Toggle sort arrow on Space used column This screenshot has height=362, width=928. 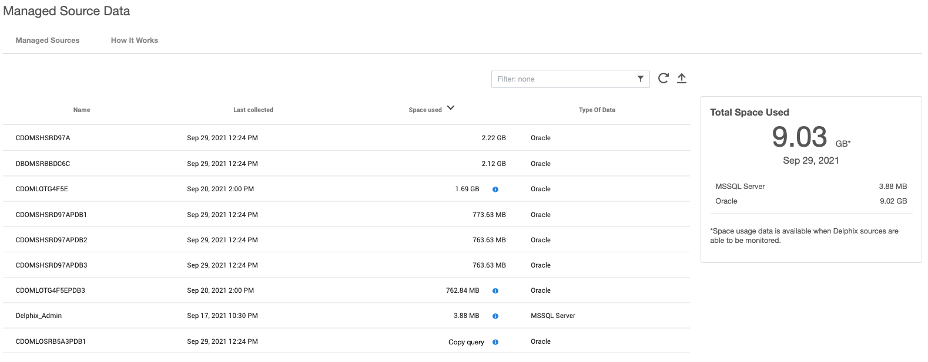point(451,108)
